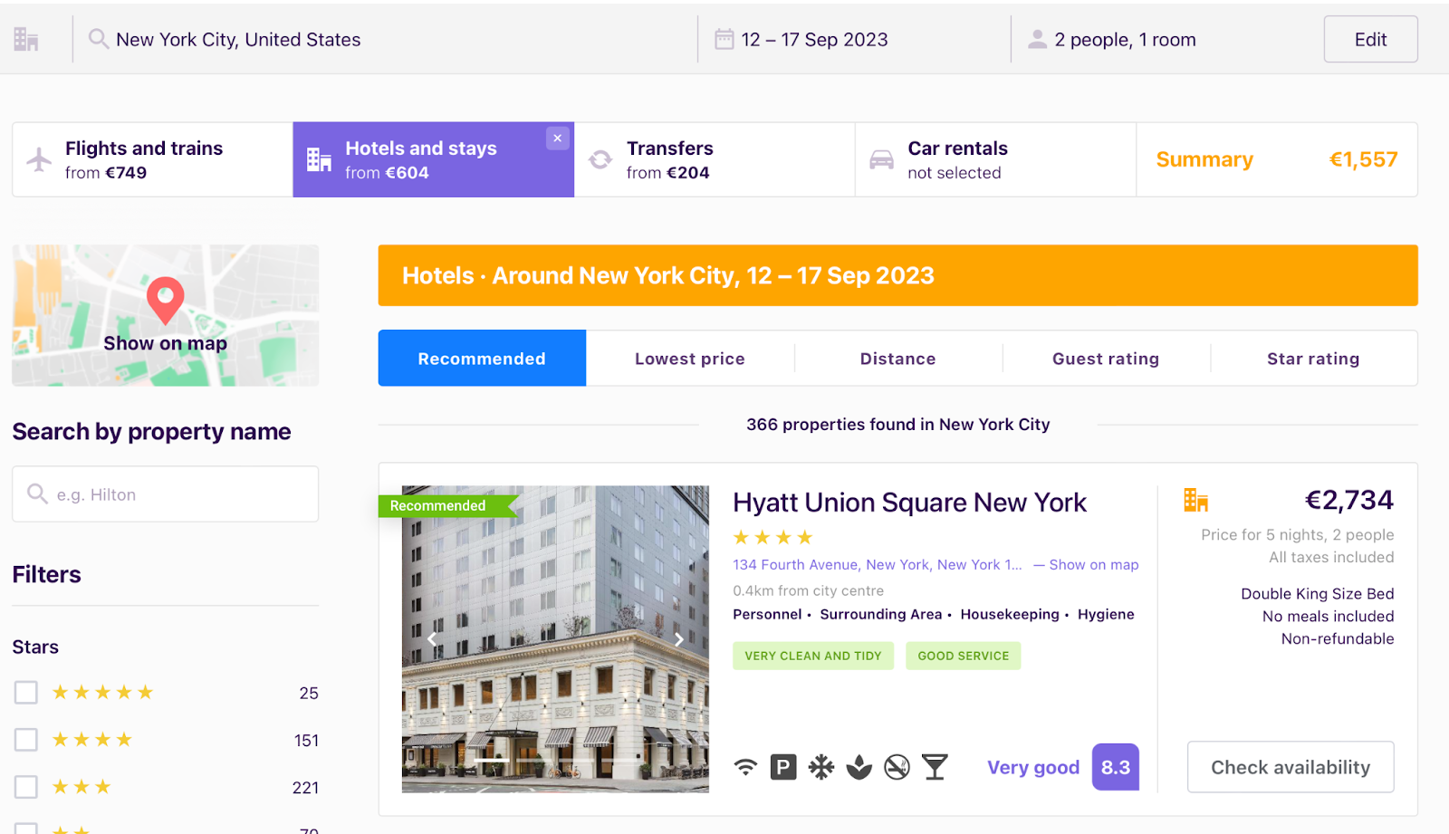
Task: Click the bar cocktail glass icon
Action: (x=935, y=767)
